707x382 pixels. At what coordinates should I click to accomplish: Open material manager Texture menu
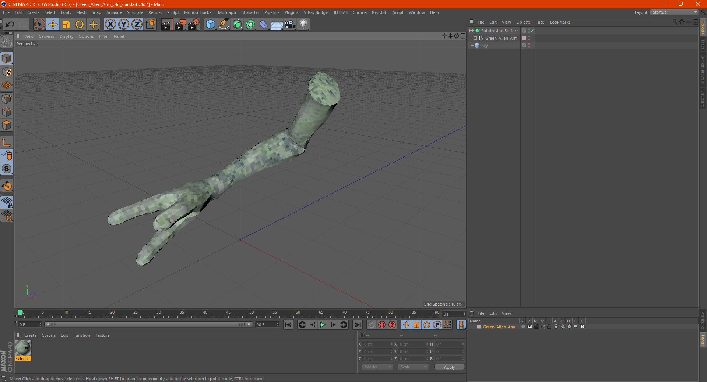tap(102, 335)
